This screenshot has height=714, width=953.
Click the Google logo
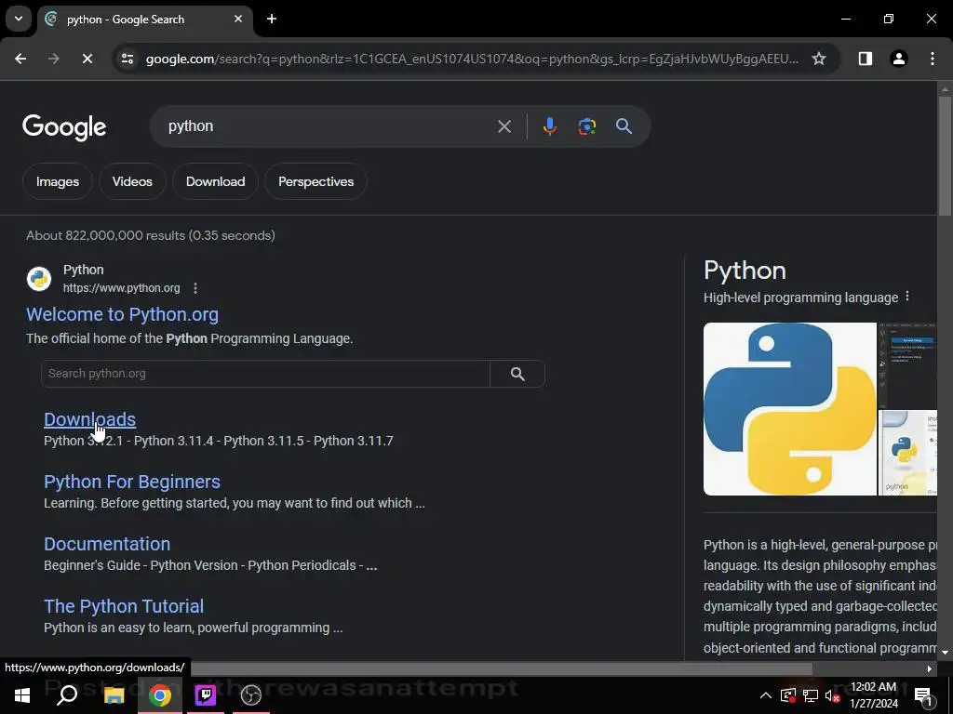coord(64,127)
